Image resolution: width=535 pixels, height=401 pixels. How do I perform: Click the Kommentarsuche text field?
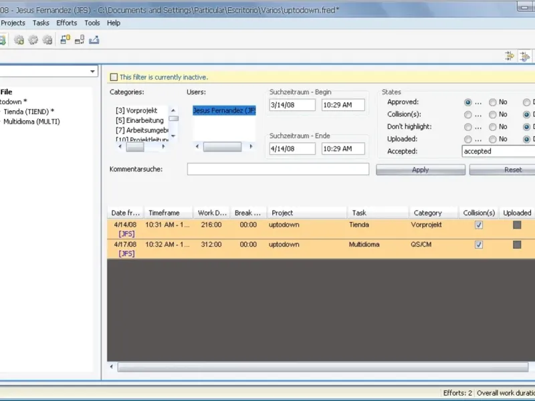278,170
